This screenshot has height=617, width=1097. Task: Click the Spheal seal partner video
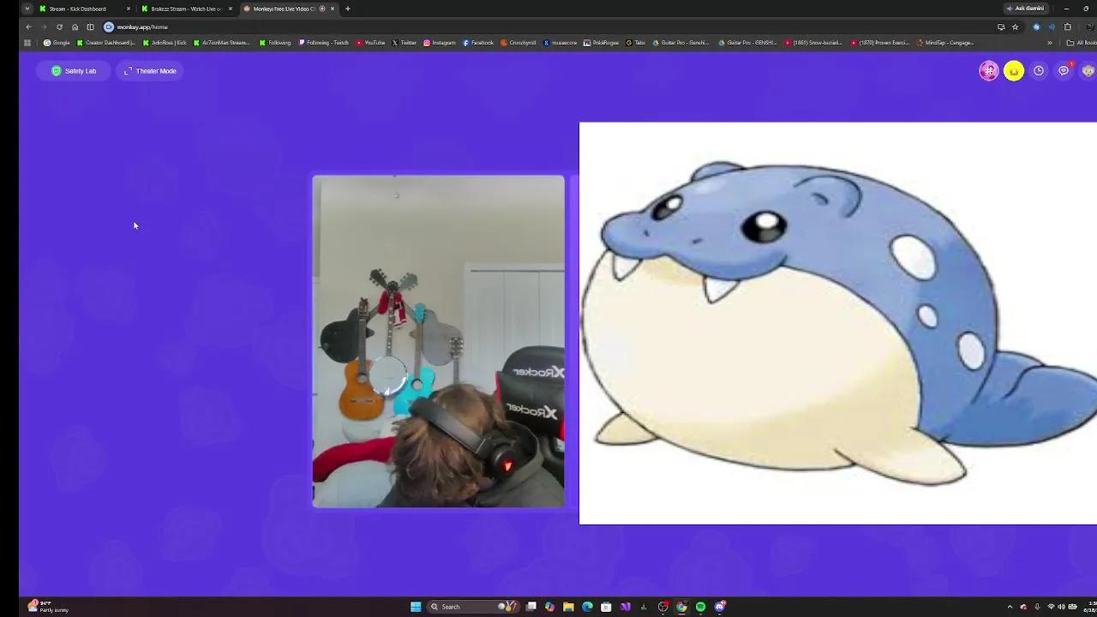tap(838, 323)
